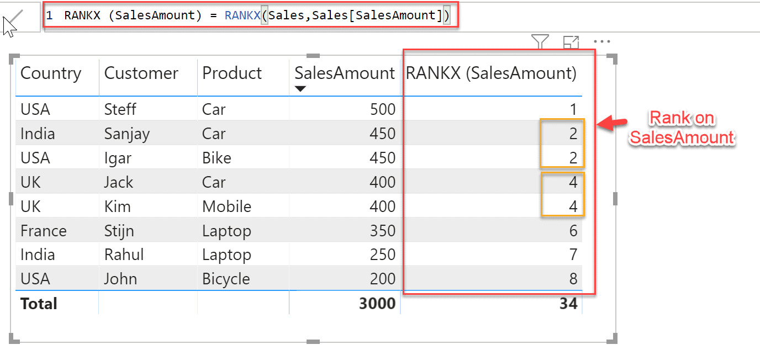The width and height of the screenshot is (760, 355).
Task: Open the More options ellipsis menu
Action: pyautogui.click(x=601, y=42)
